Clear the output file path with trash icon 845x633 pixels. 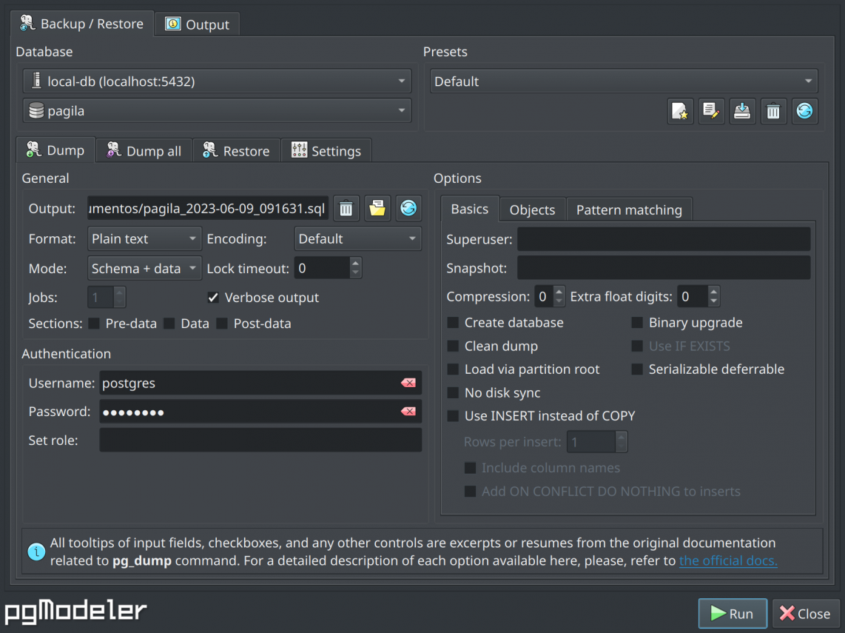(346, 208)
